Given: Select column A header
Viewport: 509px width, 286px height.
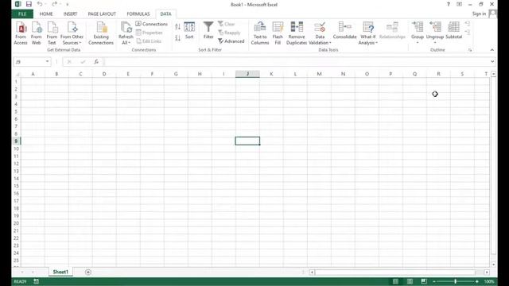Looking at the screenshot, I should pyautogui.click(x=33, y=74).
